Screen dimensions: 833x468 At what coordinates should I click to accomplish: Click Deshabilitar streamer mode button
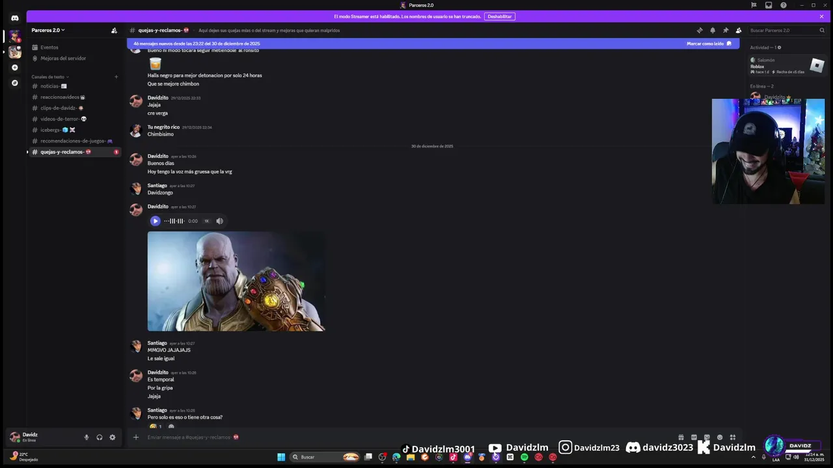(x=500, y=16)
